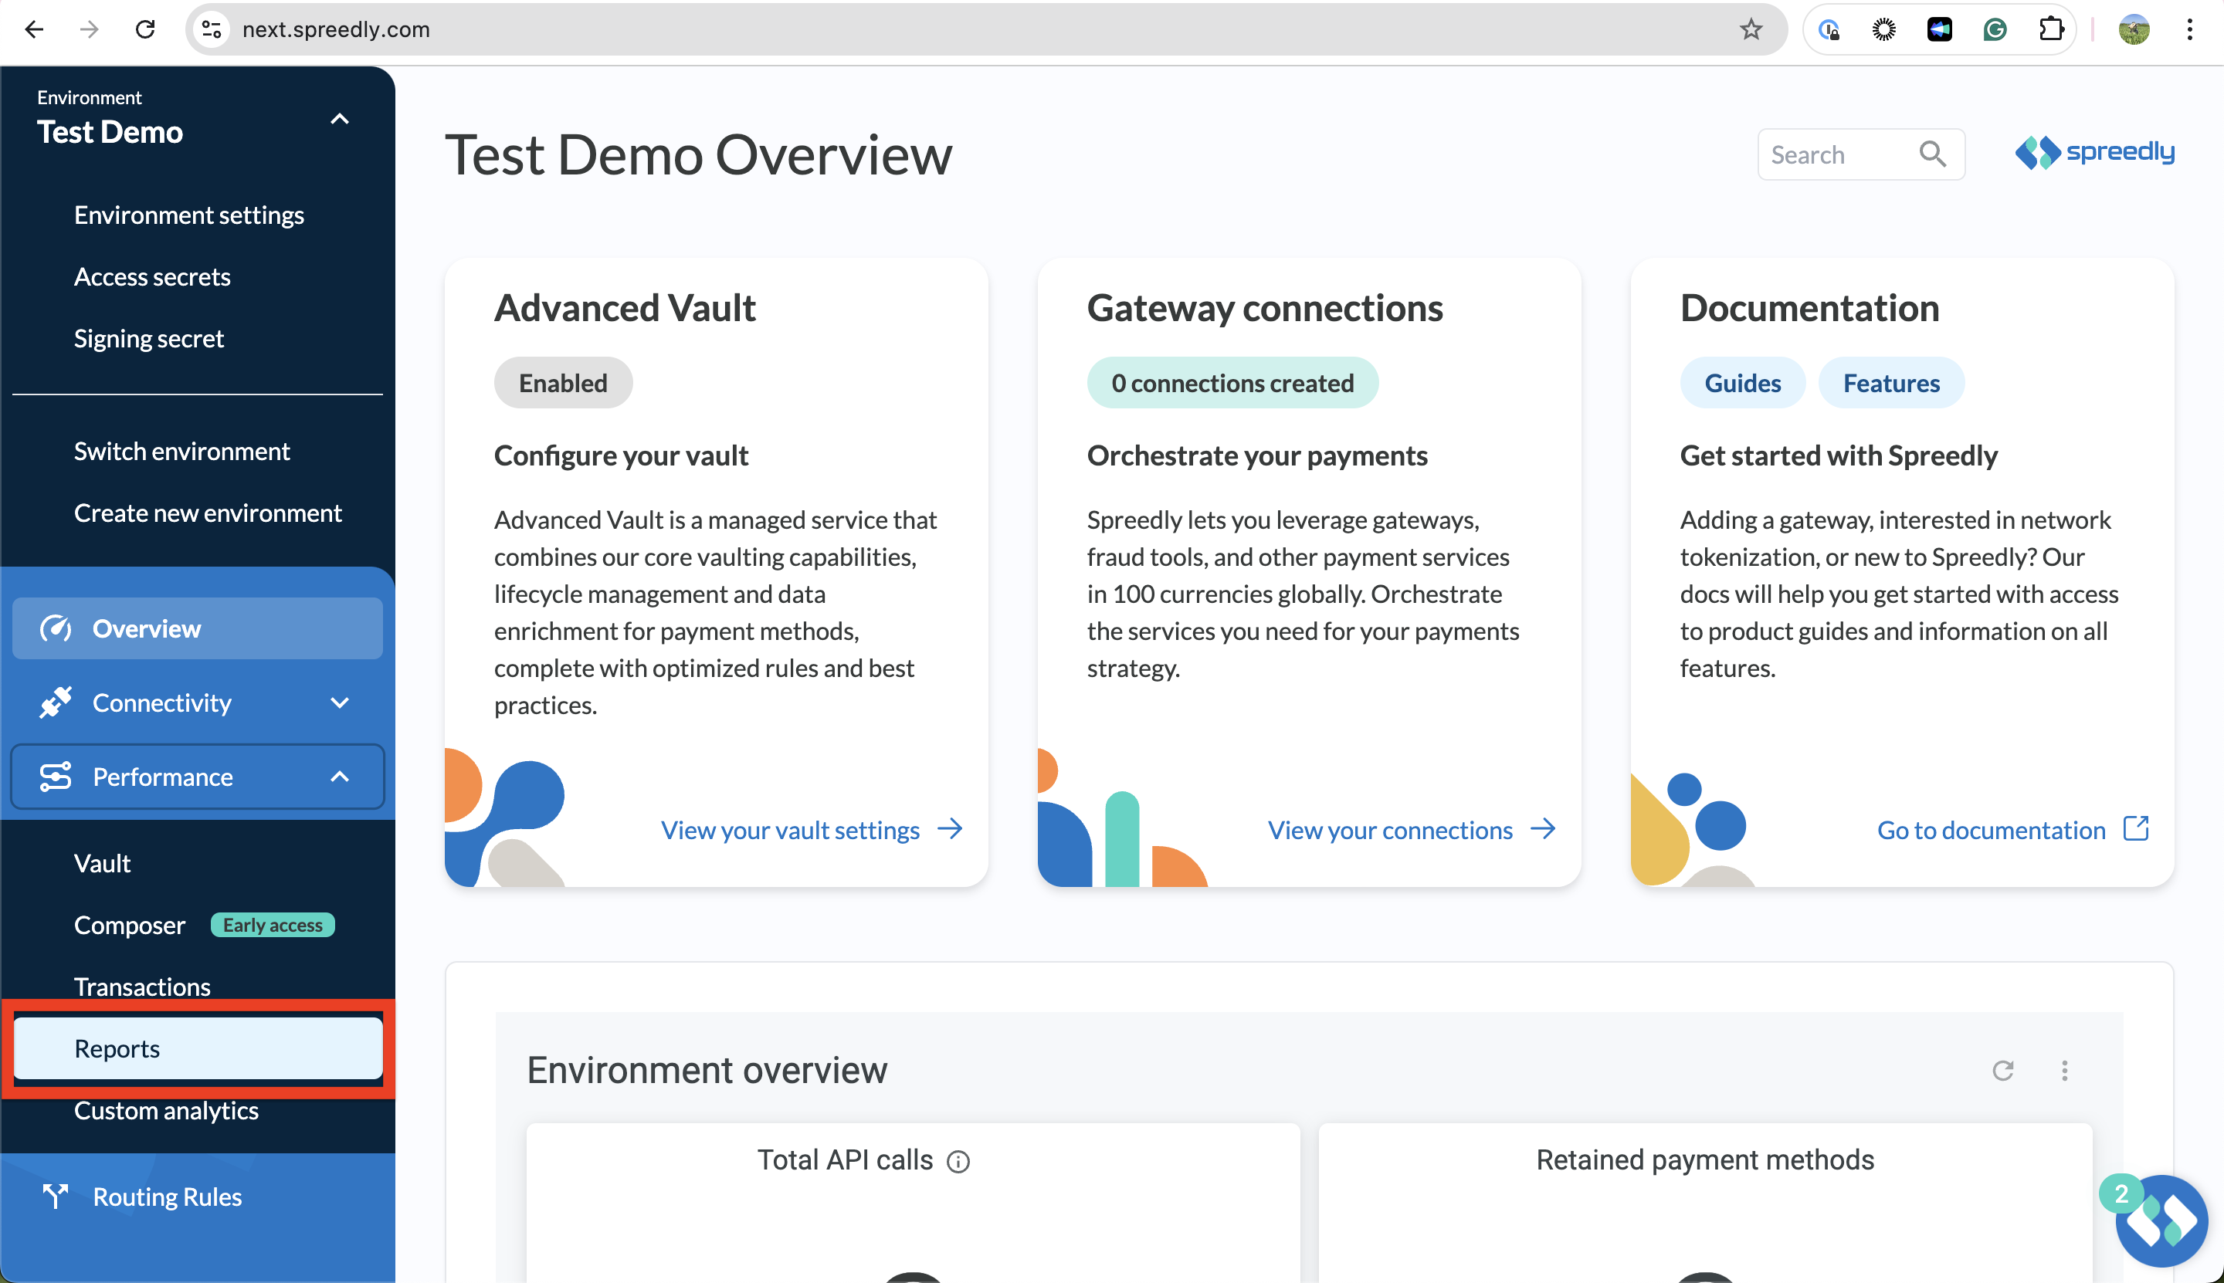Click the browser address bar URL
Screen dimensions: 2224x1283
coord(336,29)
